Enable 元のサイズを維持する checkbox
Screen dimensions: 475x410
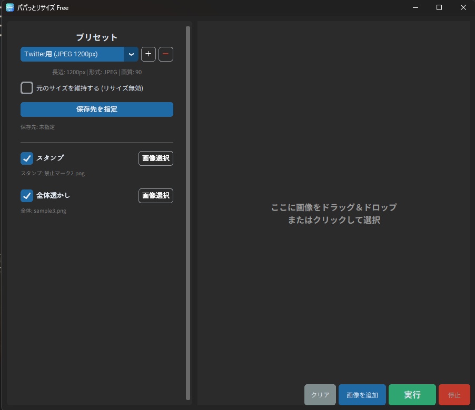(x=27, y=88)
